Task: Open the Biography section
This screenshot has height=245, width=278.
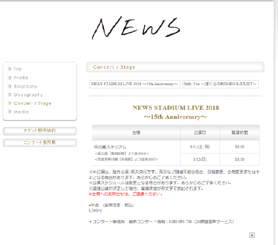Action: [x=25, y=86]
